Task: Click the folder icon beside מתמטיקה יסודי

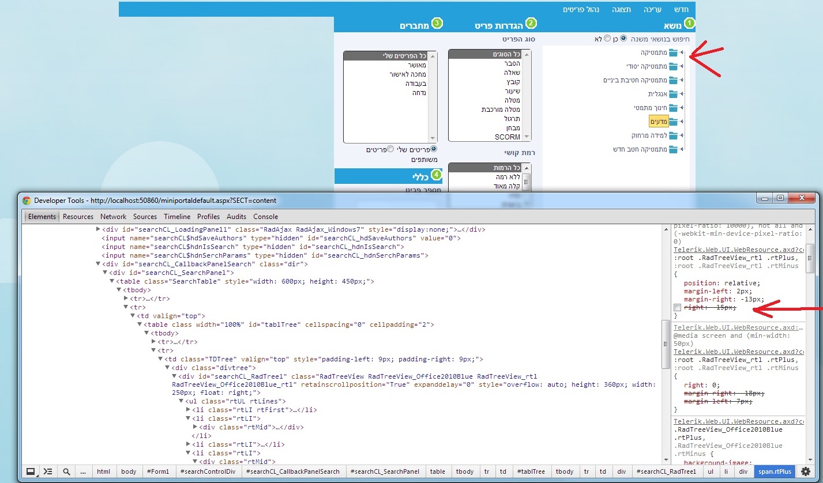Action: (x=673, y=66)
